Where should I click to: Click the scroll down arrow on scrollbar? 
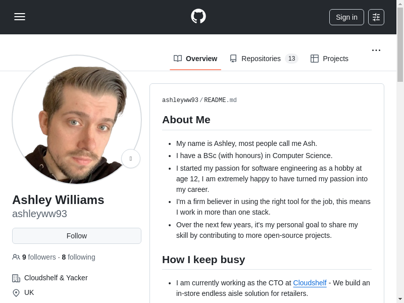tap(400, 298)
